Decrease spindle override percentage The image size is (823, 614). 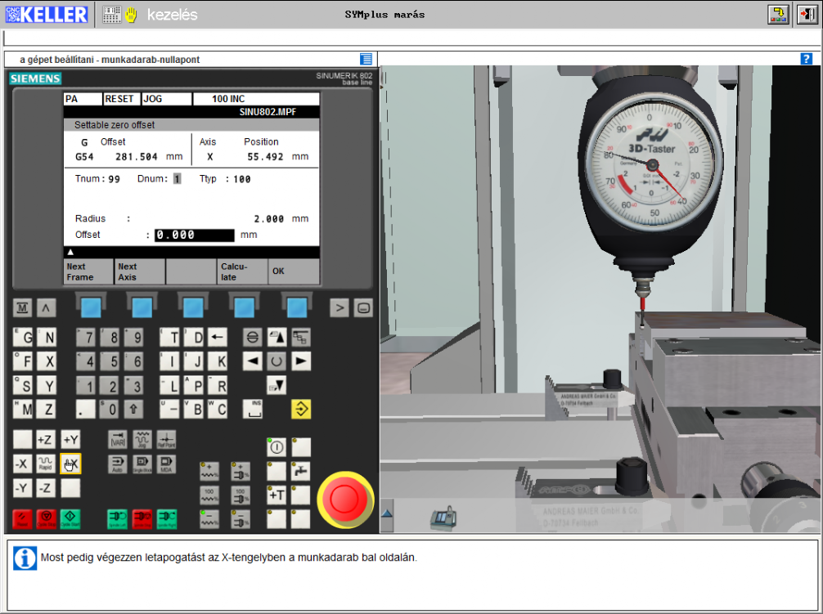click(x=241, y=519)
